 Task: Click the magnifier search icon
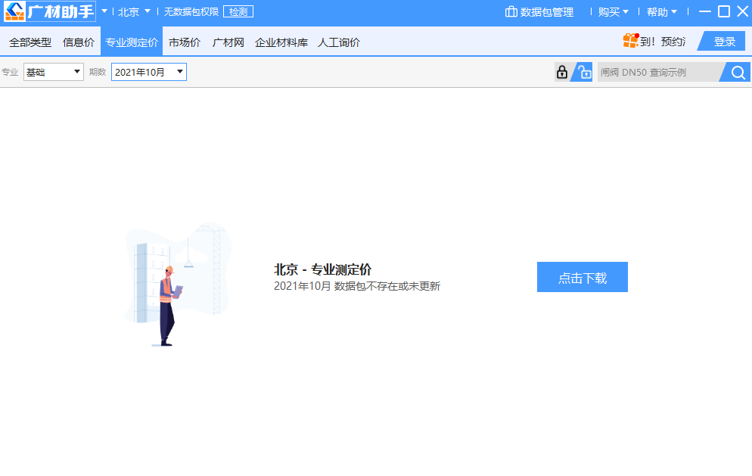pos(738,73)
